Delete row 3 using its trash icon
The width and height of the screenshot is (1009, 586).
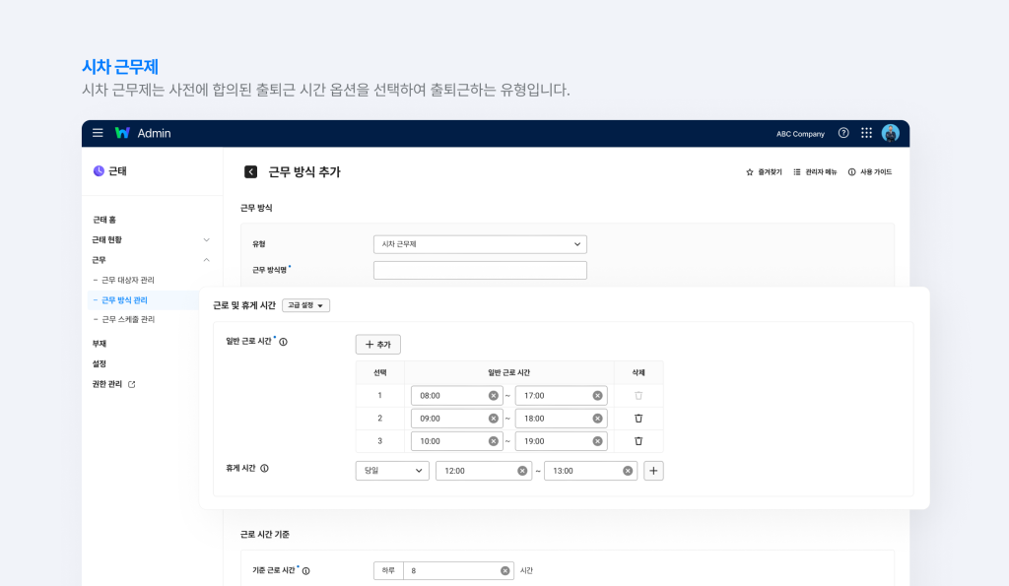(x=638, y=440)
